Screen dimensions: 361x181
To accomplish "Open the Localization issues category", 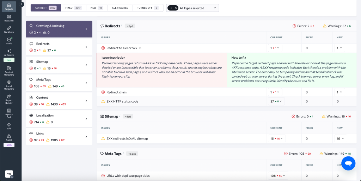I will tap(60, 118).
